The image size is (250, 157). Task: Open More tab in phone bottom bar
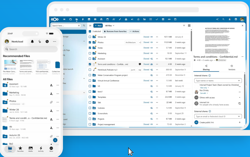pyautogui.click(x=51, y=149)
